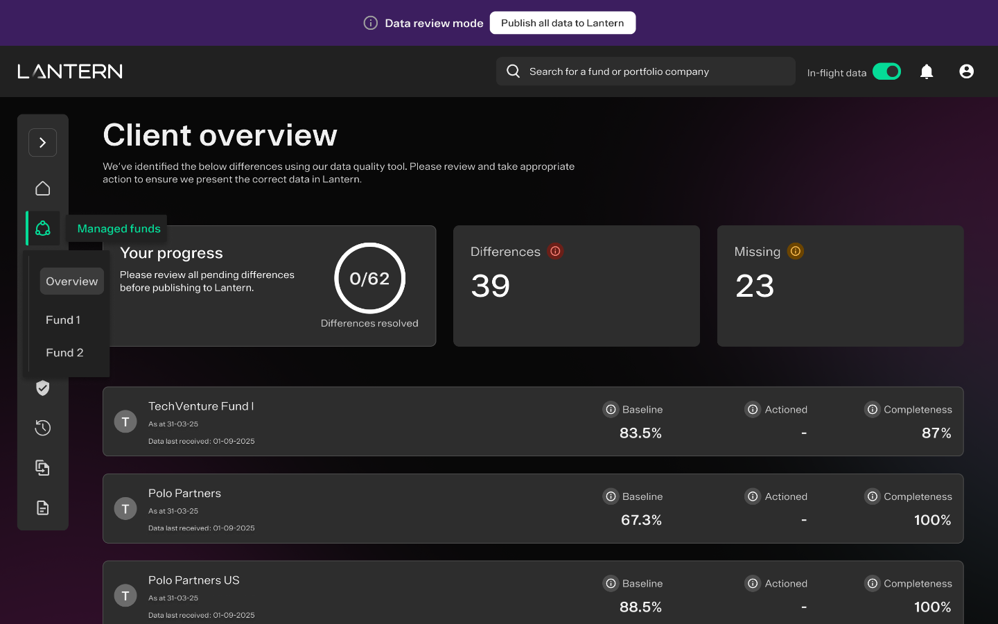Click the TechVenture Fund I avatar circle

(125, 422)
